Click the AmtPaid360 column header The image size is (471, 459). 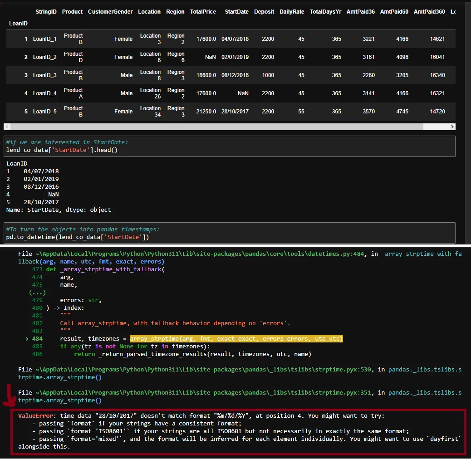coord(429,12)
